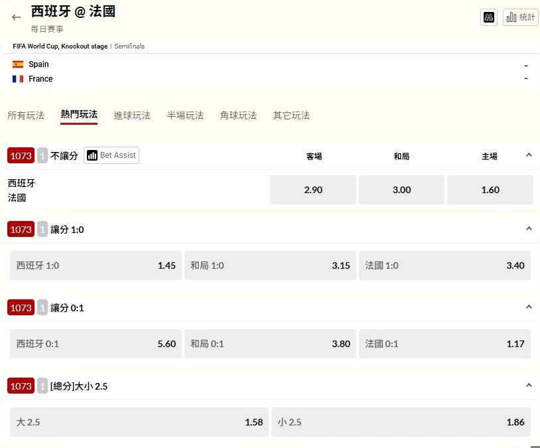Open the 進球玩法 tab
Screen dimensions: 540x448
132,115
